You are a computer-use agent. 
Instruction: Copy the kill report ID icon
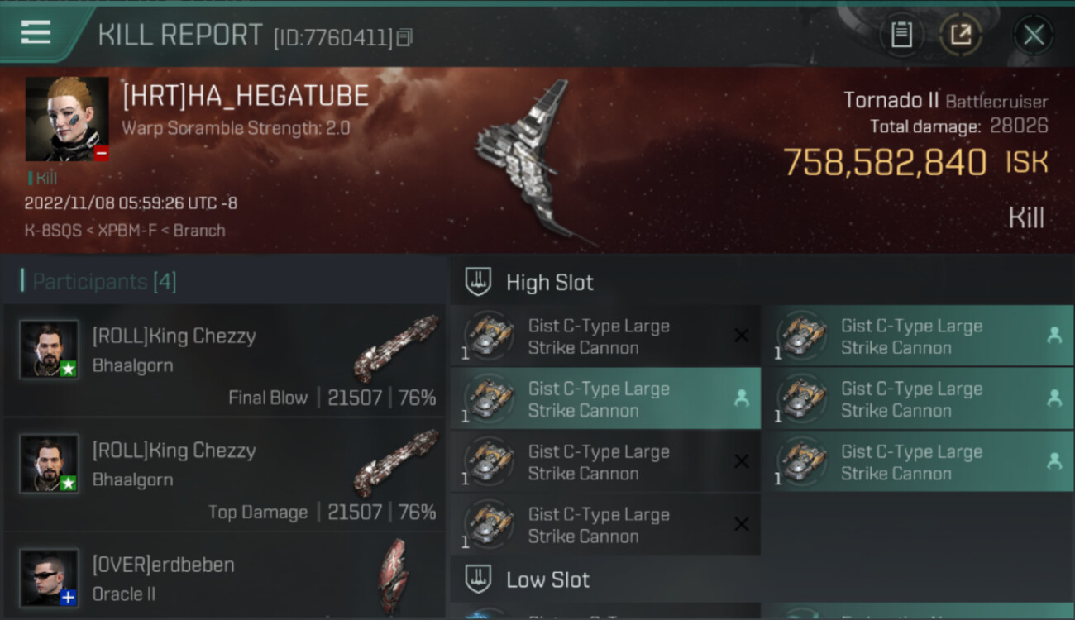pos(404,37)
